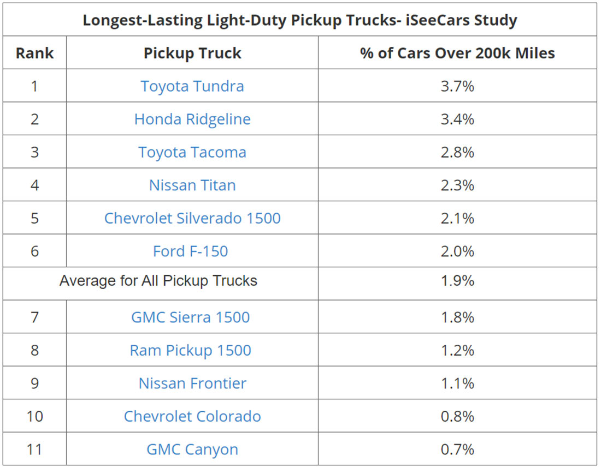This screenshot has width=601, height=468.
Task: Open the Toyota Tundra link
Action: coord(192,86)
